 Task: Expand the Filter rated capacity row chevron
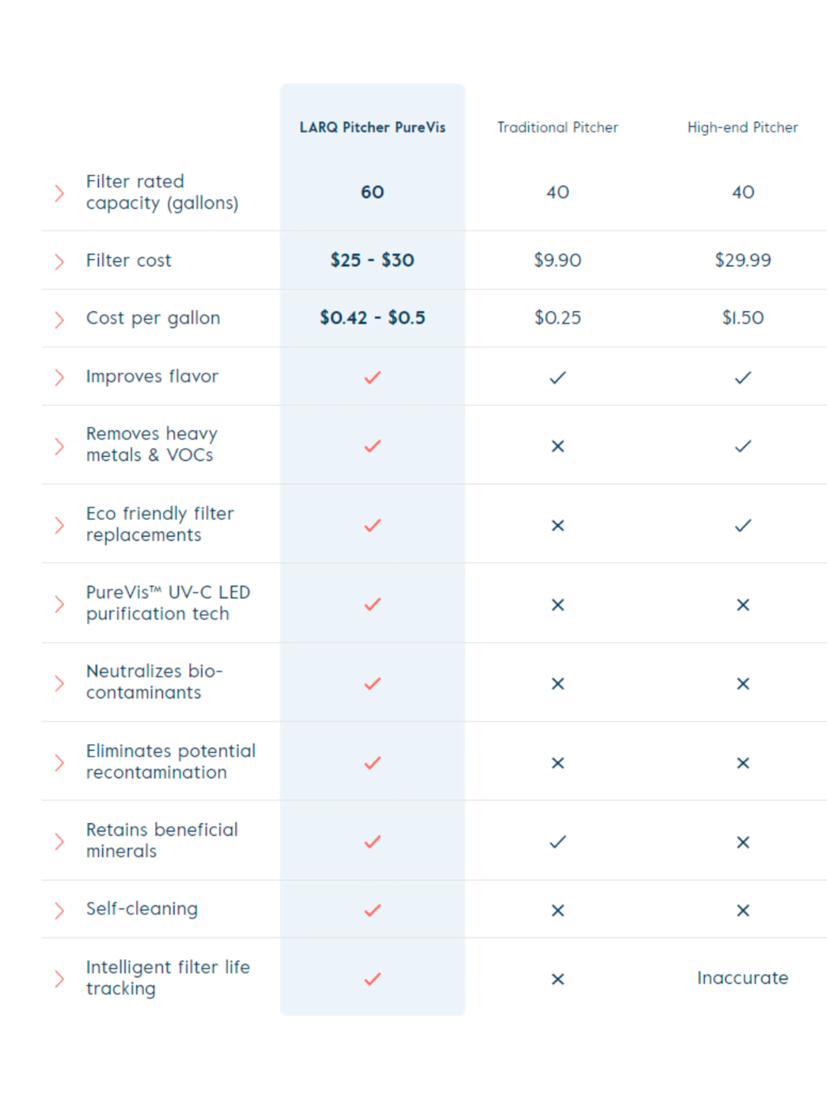59,193
